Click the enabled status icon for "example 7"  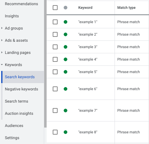tap(66, 111)
